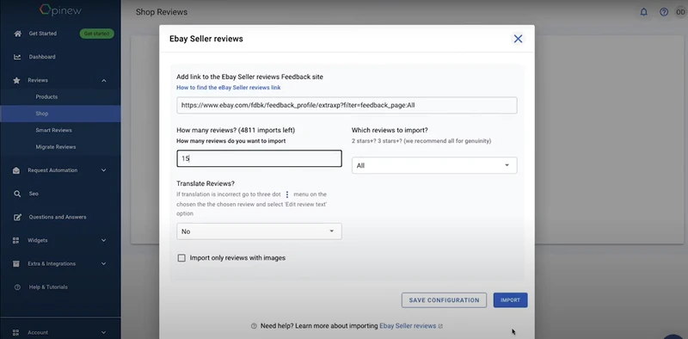The width and height of the screenshot is (688, 339).
Task: Open the Seo page
Action: pos(34,194)
